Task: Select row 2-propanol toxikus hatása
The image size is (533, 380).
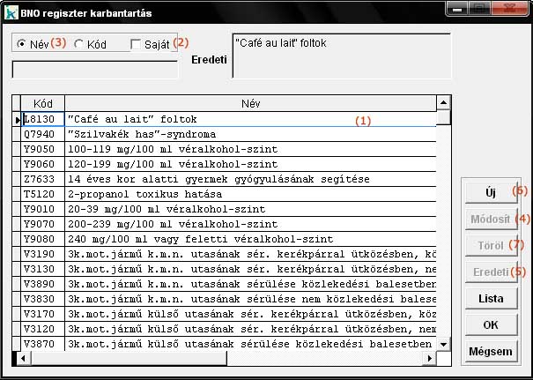Action: [x=250, y=194]
